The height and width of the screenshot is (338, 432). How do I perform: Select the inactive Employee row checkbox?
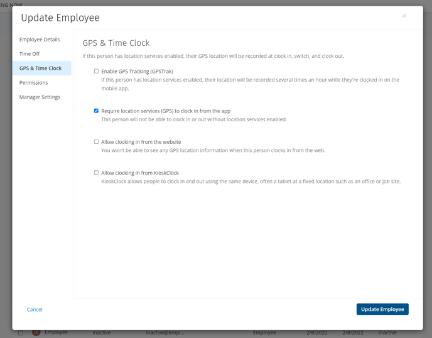point(21,333)
